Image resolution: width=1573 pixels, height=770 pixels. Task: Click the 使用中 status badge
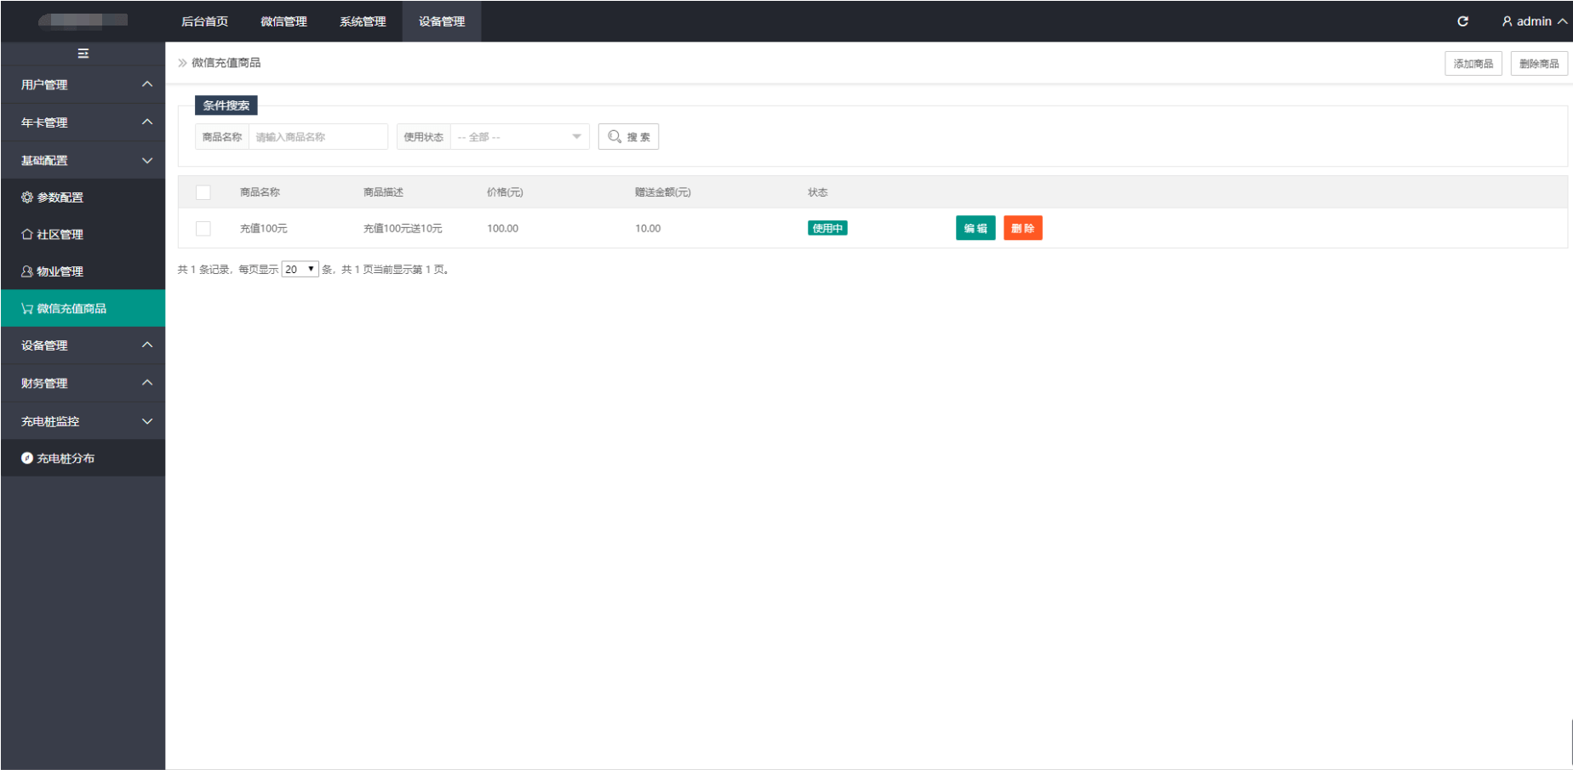pos(827,228)
